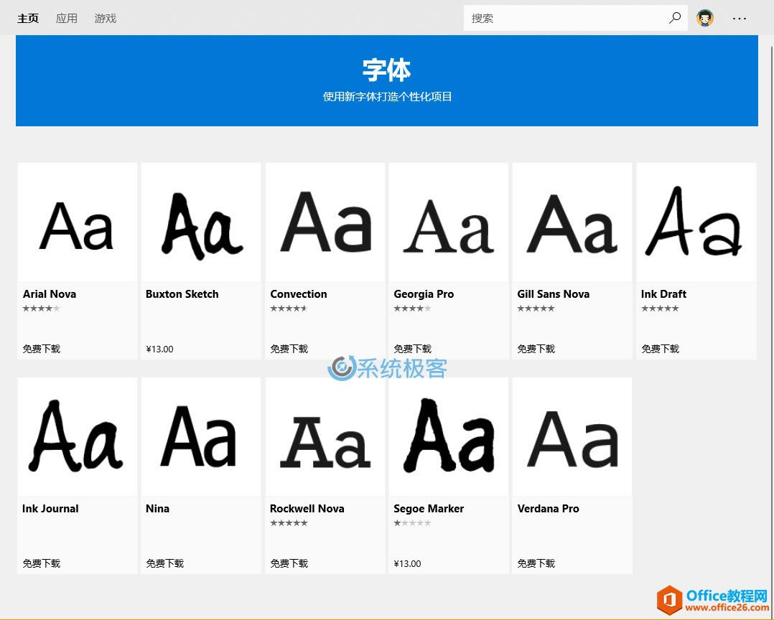774x620 pixels.
Task: Click the Rockwell Nova title text
Action: coord(307,509)
